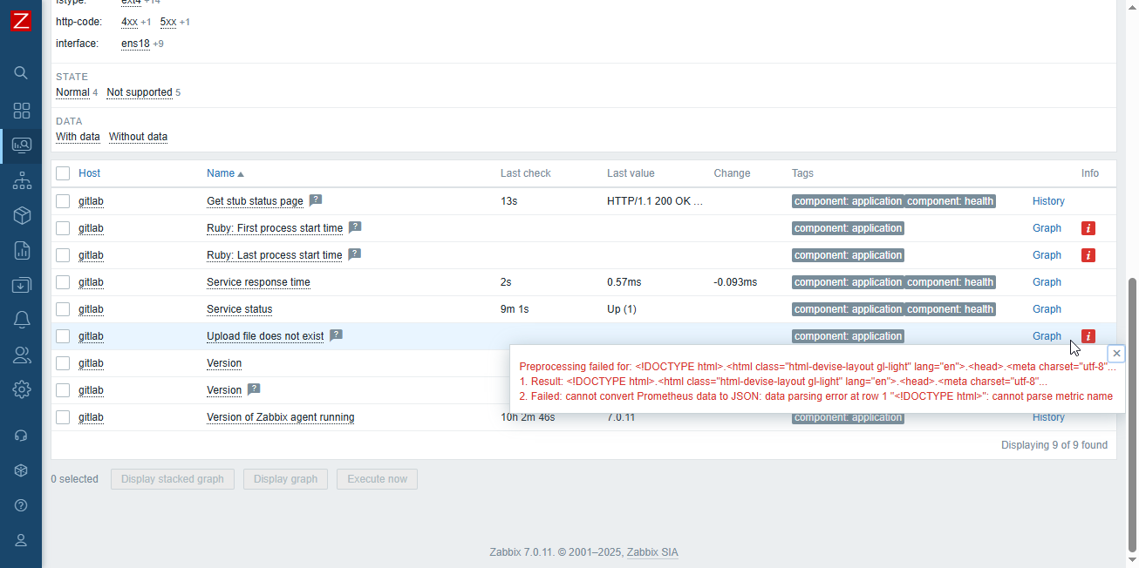
Task: Check the Service status row
Action: (x=63, y=309)
